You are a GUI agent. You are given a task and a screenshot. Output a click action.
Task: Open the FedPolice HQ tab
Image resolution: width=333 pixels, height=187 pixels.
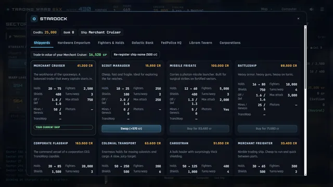pos(171,43)
